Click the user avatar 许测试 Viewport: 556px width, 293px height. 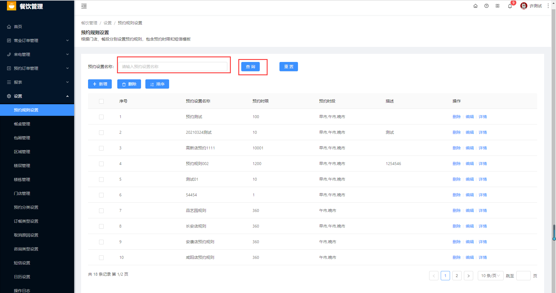click(x=524, y=6)
